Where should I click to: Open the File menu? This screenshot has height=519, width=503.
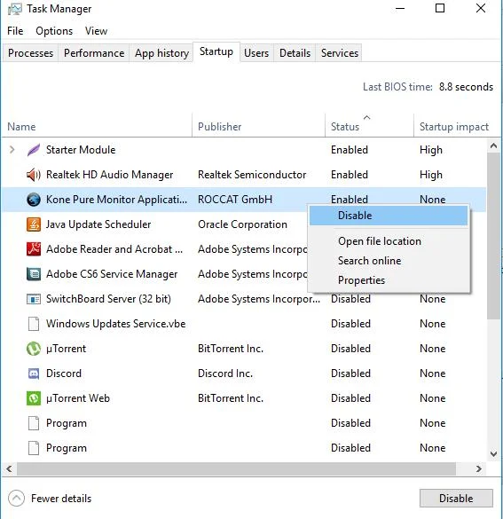tap(15, 31)
